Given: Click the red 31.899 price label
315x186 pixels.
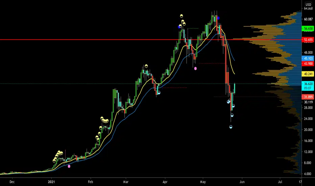Looking at the screenshot, I should (x=308, y=97).
